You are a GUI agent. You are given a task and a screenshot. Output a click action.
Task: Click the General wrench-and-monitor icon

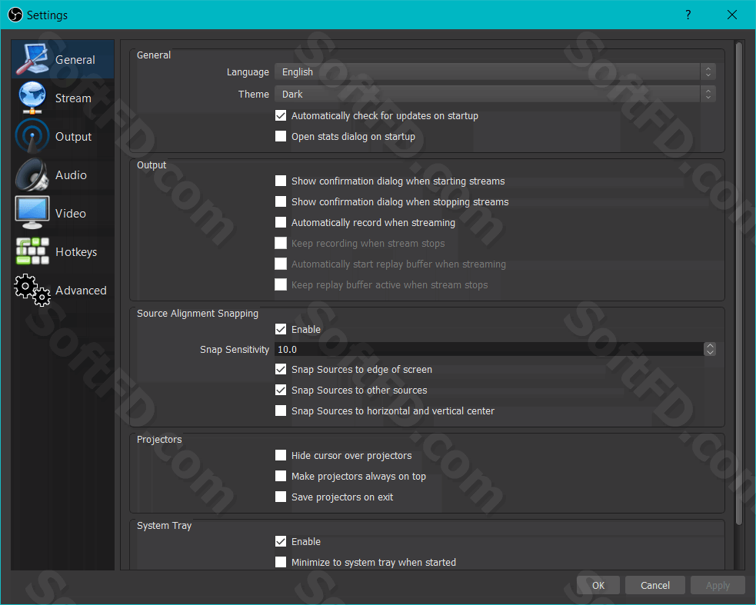point(32,59)
